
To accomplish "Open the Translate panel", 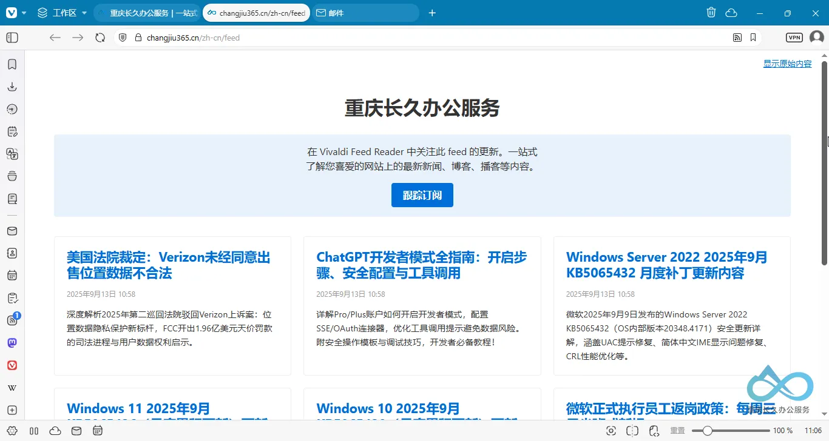I will [12, 154].
